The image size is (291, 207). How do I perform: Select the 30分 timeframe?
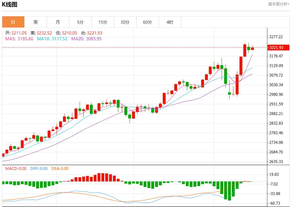(x=125, y=22)
